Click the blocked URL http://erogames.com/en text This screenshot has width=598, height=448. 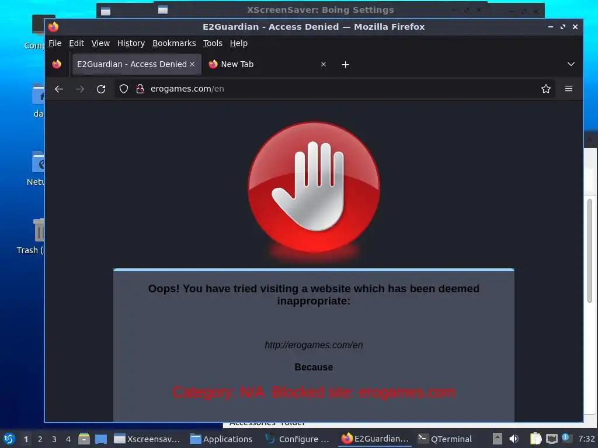tap(314, 345)
